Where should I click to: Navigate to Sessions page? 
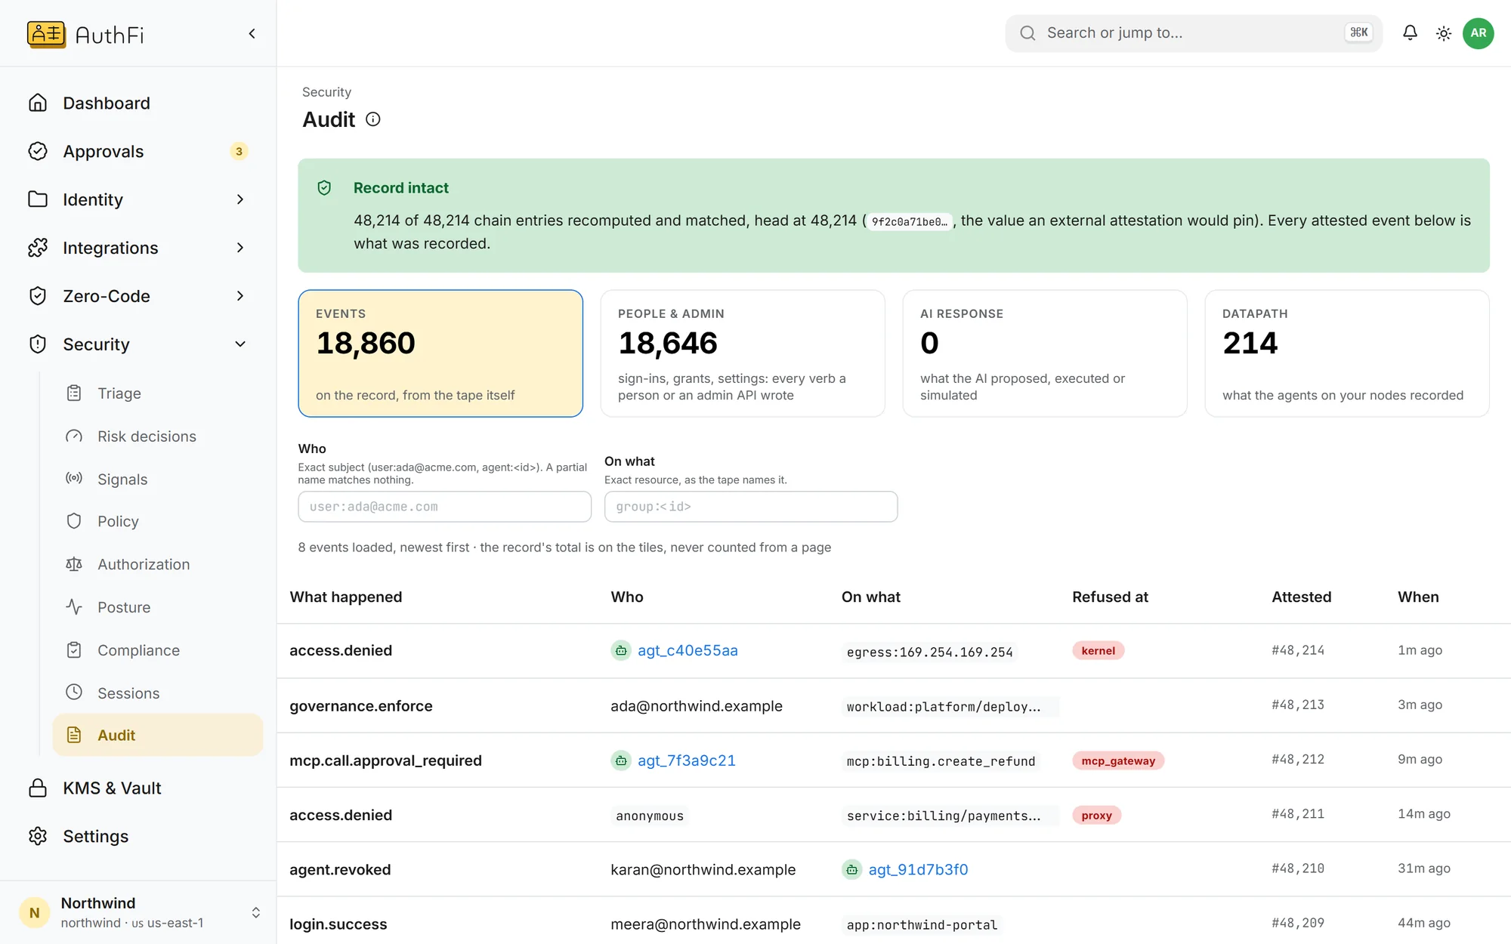tap(158, 693)
